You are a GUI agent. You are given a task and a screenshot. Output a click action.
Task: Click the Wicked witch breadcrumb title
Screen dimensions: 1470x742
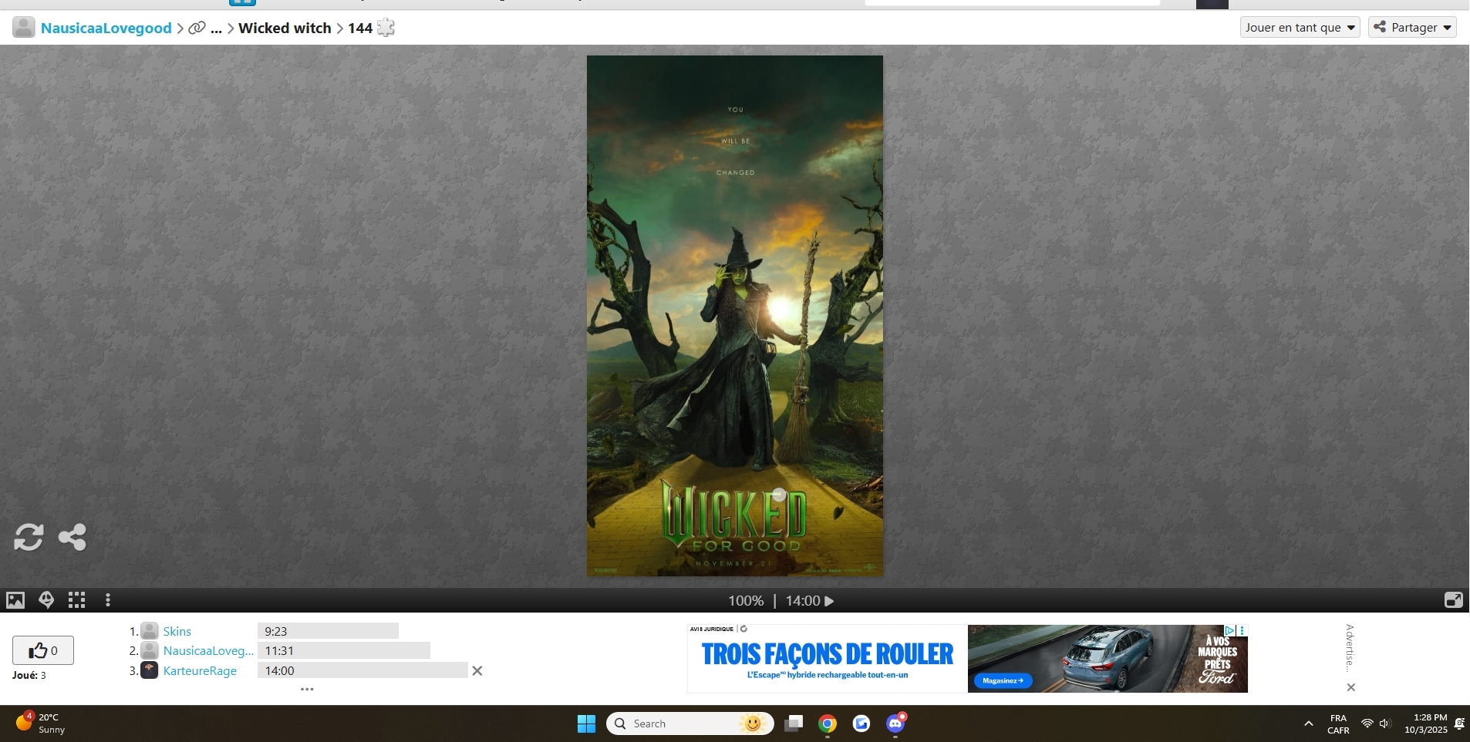285,29
